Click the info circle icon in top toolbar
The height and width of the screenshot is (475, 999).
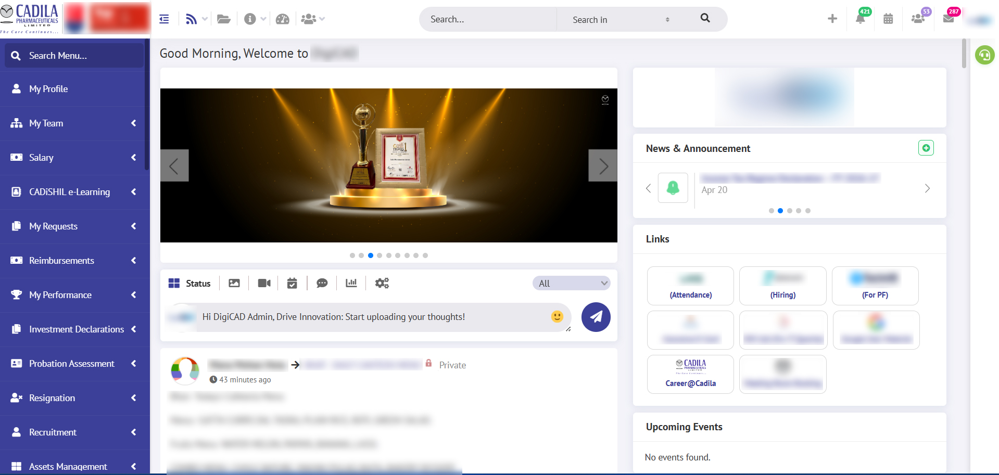coord(250,19)
